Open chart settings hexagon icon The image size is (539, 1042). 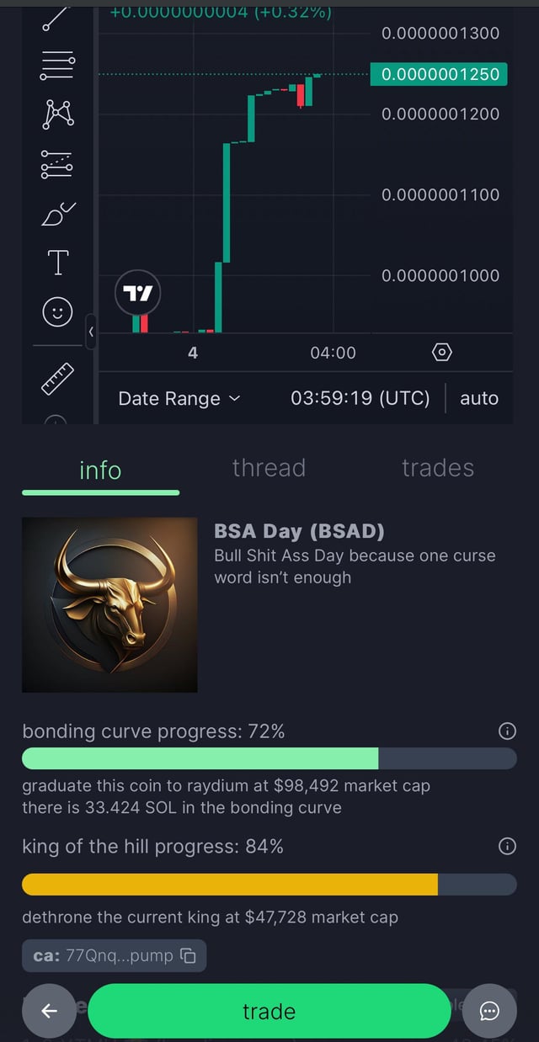click(442, 353)
